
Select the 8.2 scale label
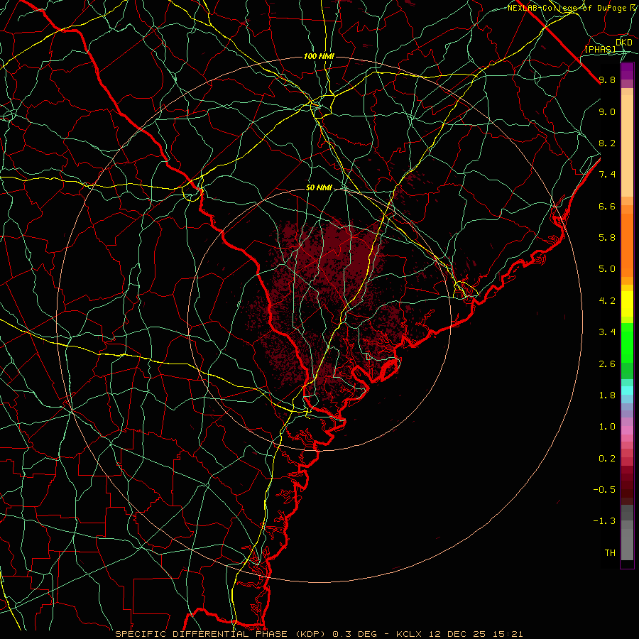click(607, 143)
